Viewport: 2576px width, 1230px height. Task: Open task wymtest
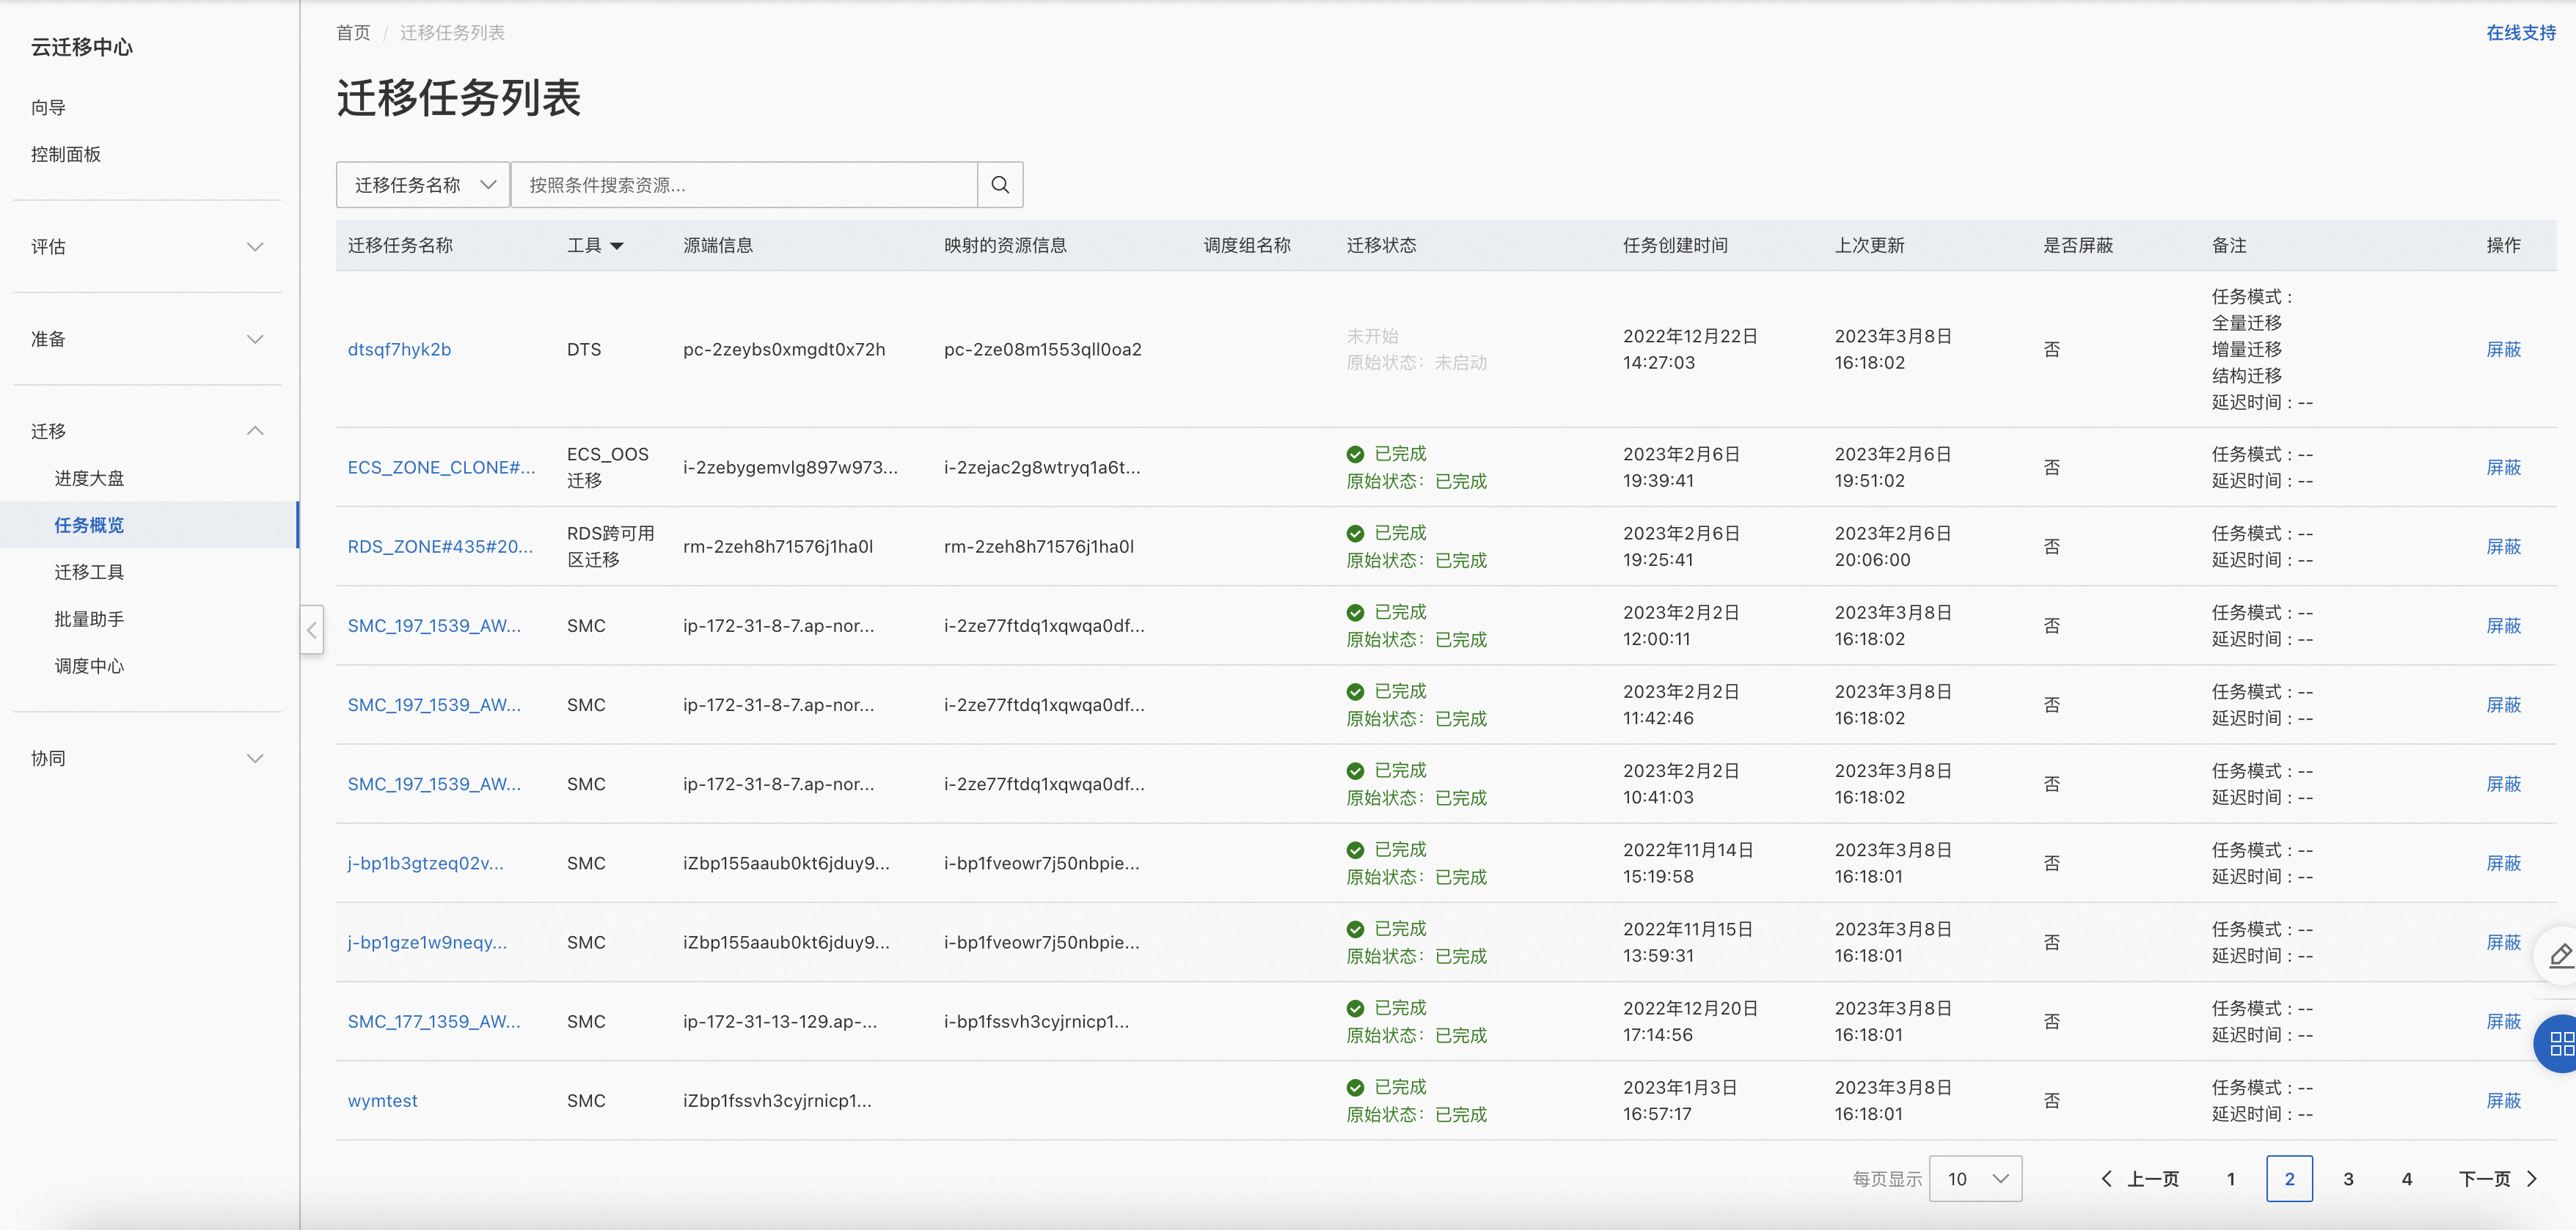(382, 1100)
